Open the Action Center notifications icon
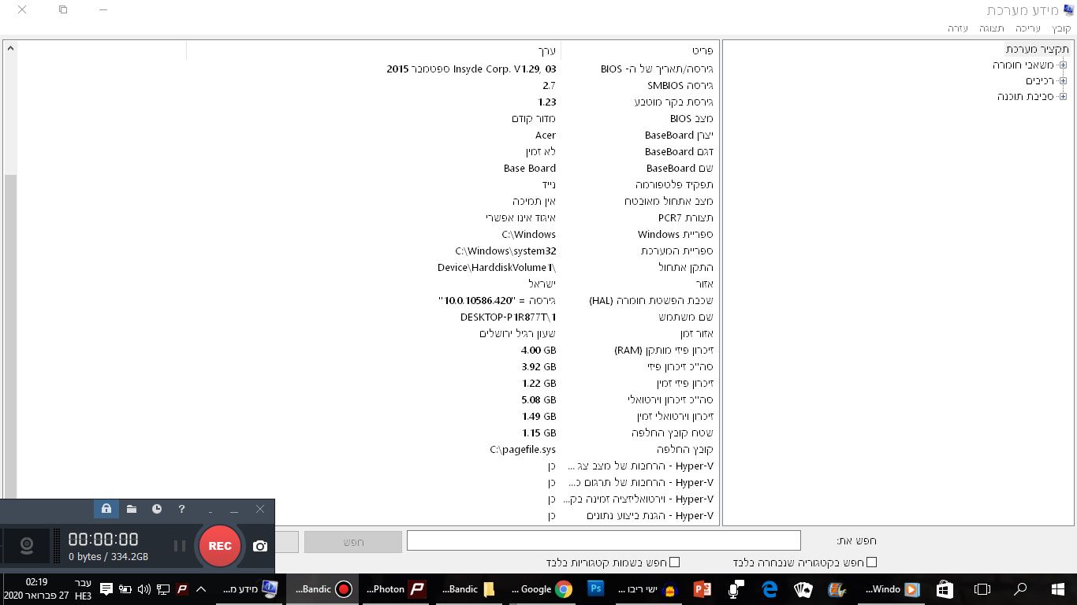1077x605 pixels. pos(106,589)
